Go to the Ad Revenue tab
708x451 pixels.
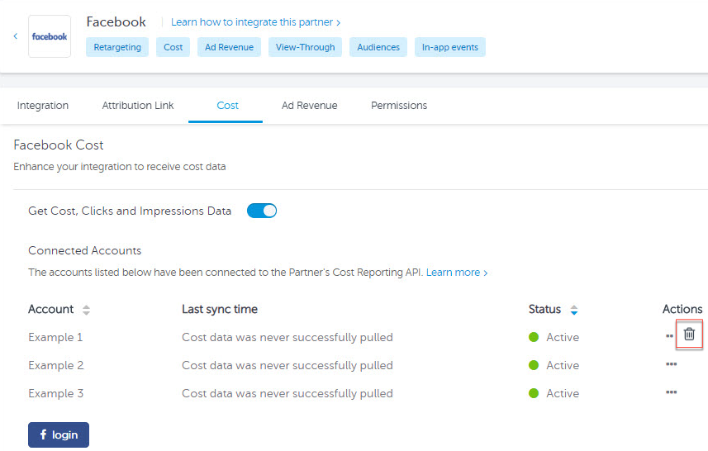tap(309, 105)
